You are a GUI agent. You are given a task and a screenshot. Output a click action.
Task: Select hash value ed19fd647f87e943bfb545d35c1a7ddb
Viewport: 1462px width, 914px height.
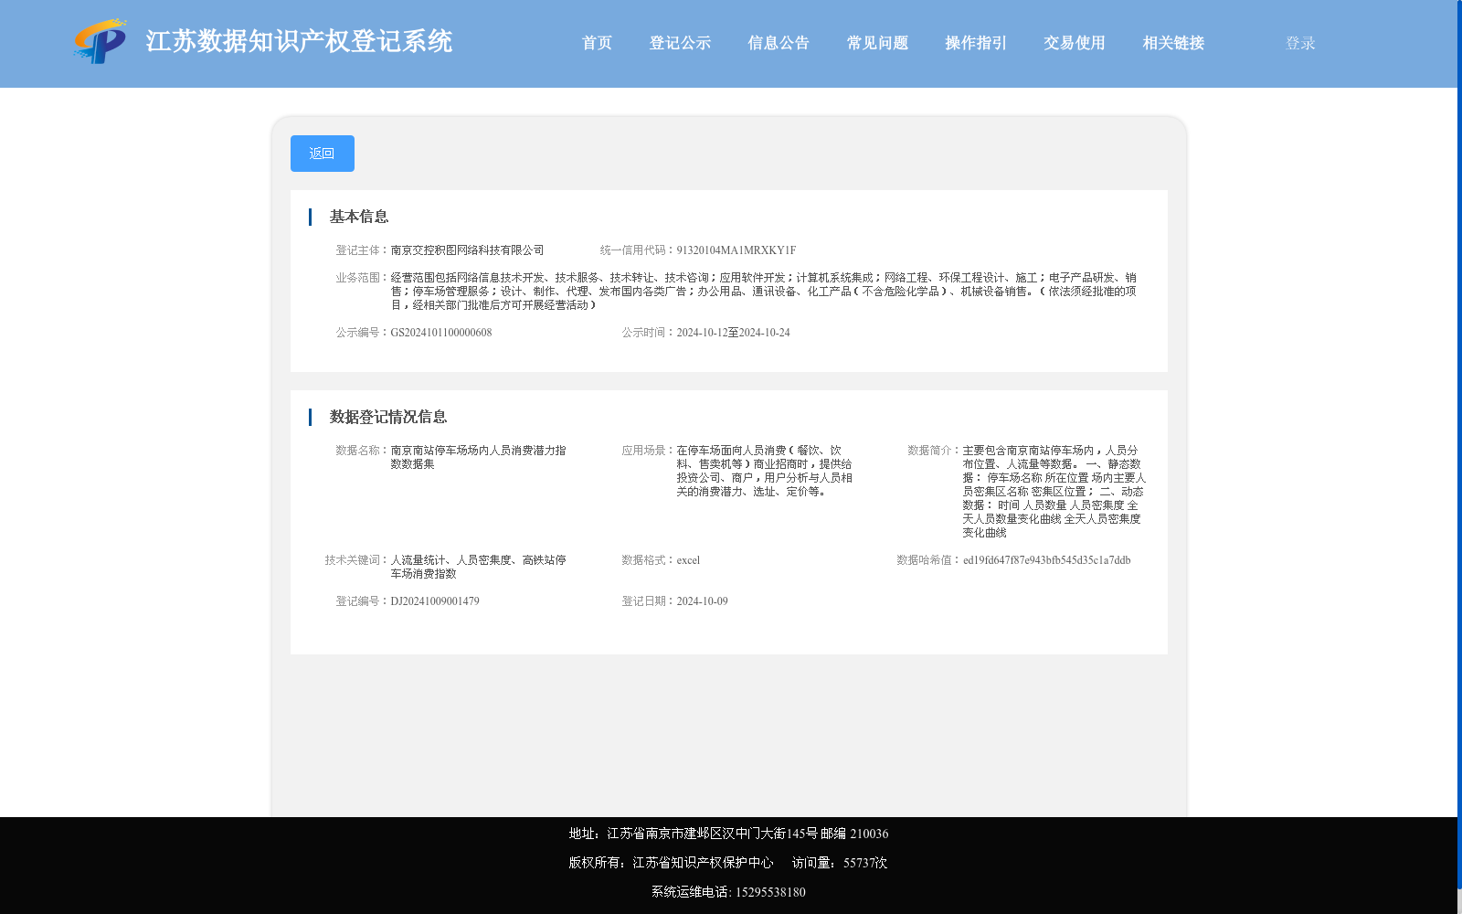click(x=1046, y=560)
